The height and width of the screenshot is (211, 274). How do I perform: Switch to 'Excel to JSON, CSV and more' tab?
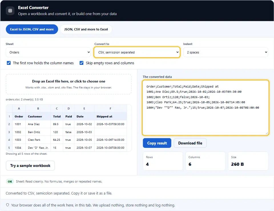click(x=32, y=29)
